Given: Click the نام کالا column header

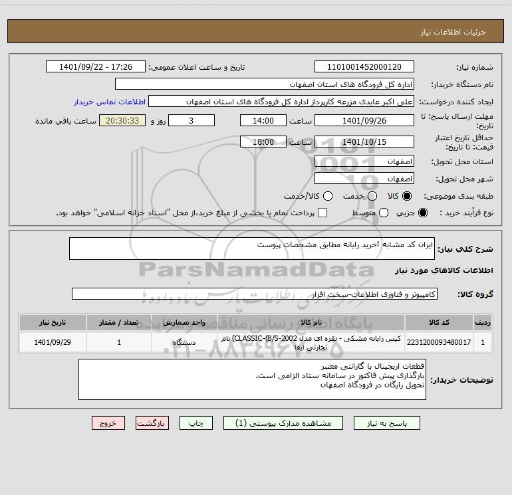Looking at the screenshot, I should (311, 322).
